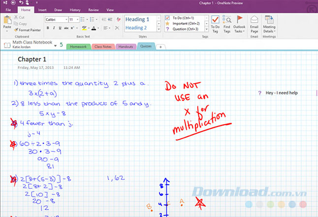Click the Copy command
318x217 pixels.
click(x=20, y=24)
